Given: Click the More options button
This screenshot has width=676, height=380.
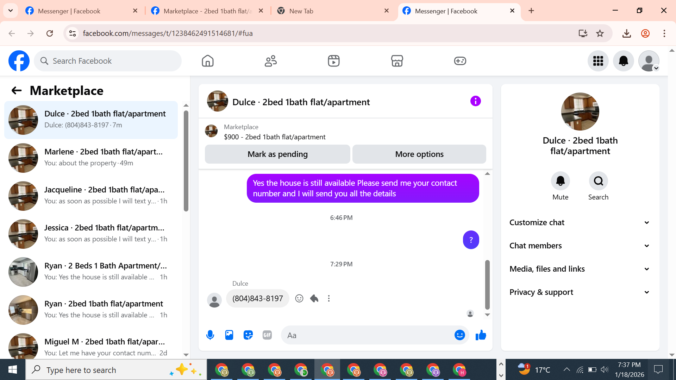Looking at the screenshot, I should (419, 154).
